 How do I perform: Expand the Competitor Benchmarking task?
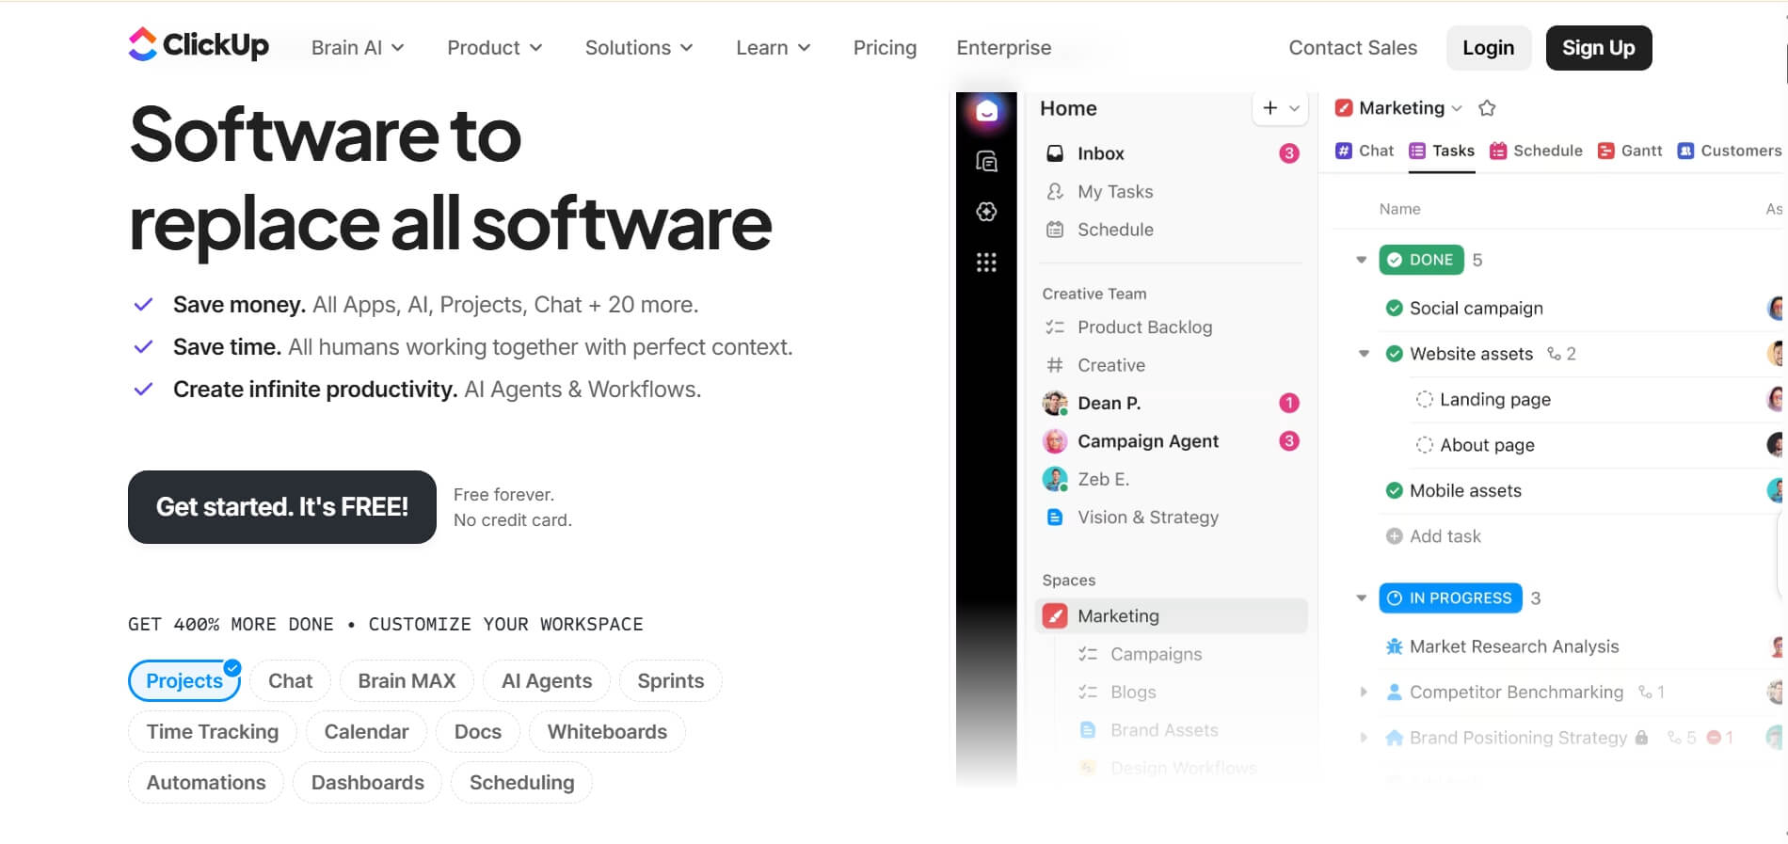tap(1363, 693)
